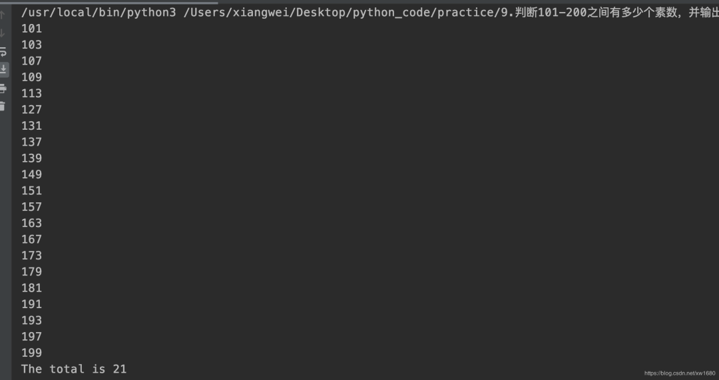Click the output value 113

click(x=31, y=93)
